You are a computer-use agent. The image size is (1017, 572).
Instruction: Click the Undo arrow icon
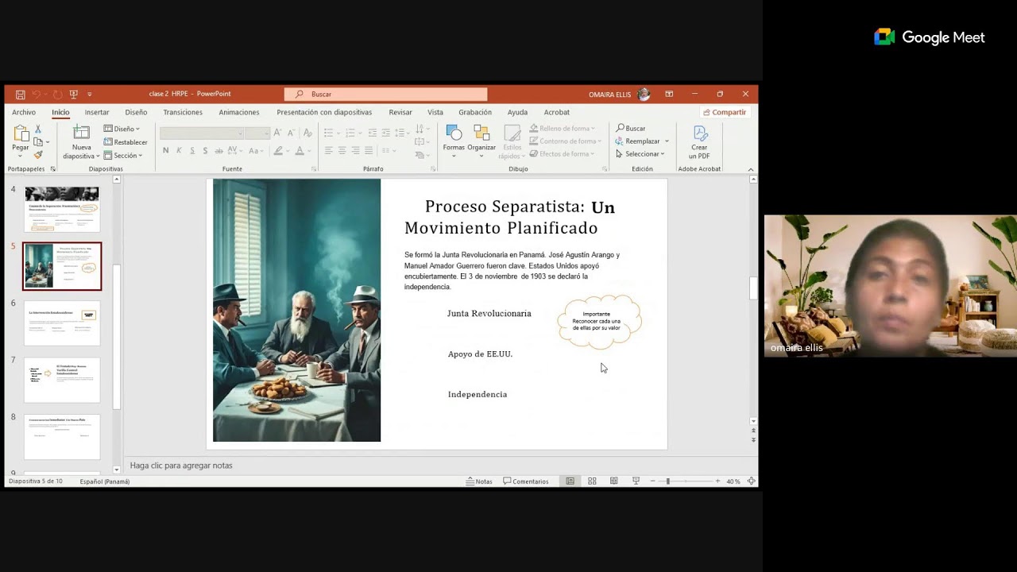37,94
